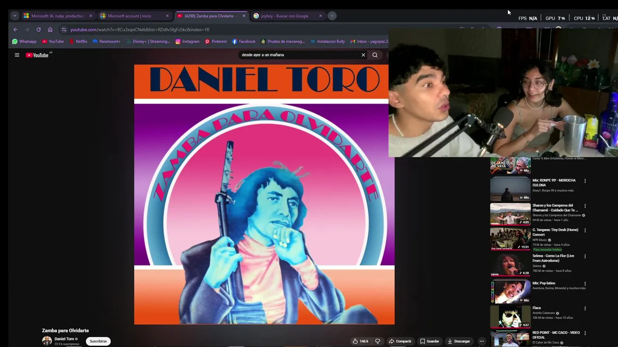Subscribe with the Suscribirse button

98,341
